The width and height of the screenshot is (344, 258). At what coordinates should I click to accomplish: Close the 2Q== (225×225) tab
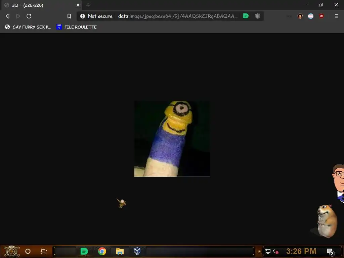click(x=78, y=5)
